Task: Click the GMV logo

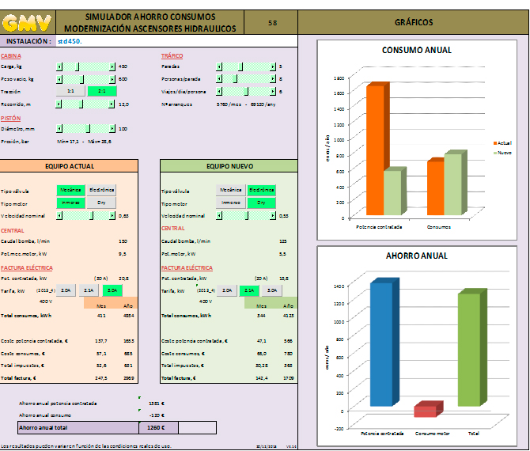Action: click(28, 22)
